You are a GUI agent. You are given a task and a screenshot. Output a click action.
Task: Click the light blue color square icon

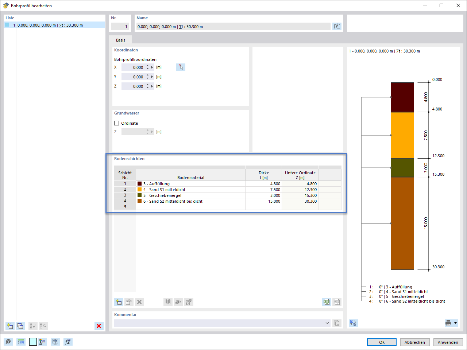tap(33, 342)
